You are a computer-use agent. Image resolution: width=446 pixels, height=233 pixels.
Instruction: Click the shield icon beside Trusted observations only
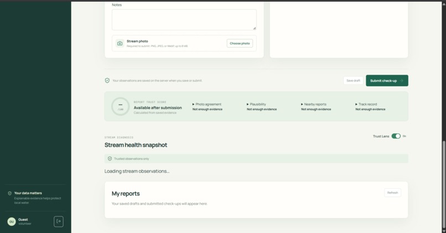[x=110, y=159]
